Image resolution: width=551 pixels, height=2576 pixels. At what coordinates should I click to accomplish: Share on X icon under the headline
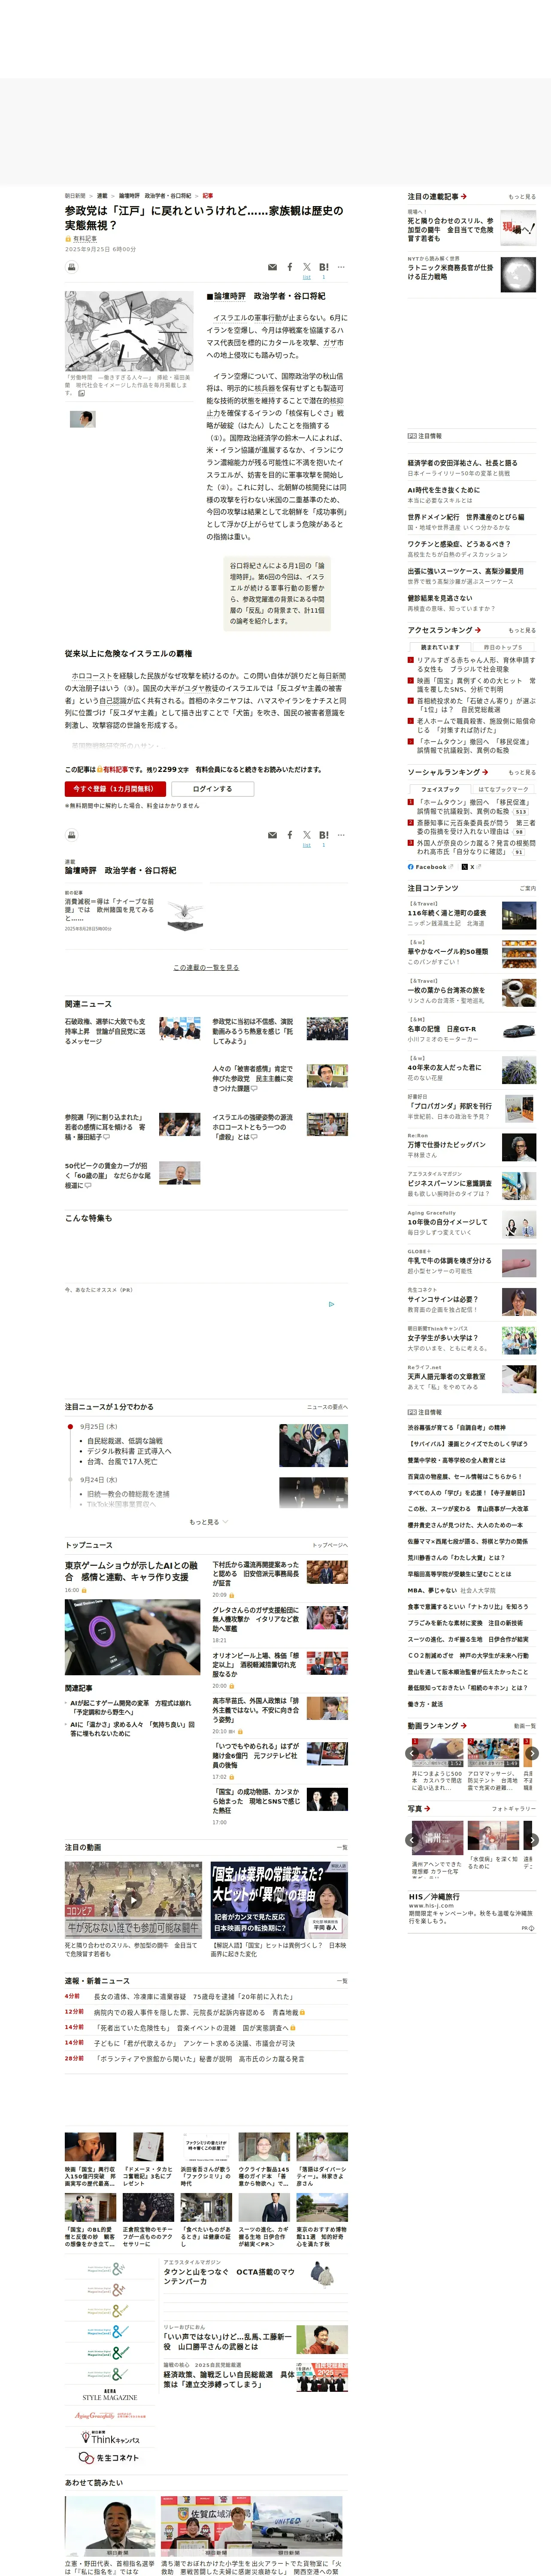tap(307, 267)
